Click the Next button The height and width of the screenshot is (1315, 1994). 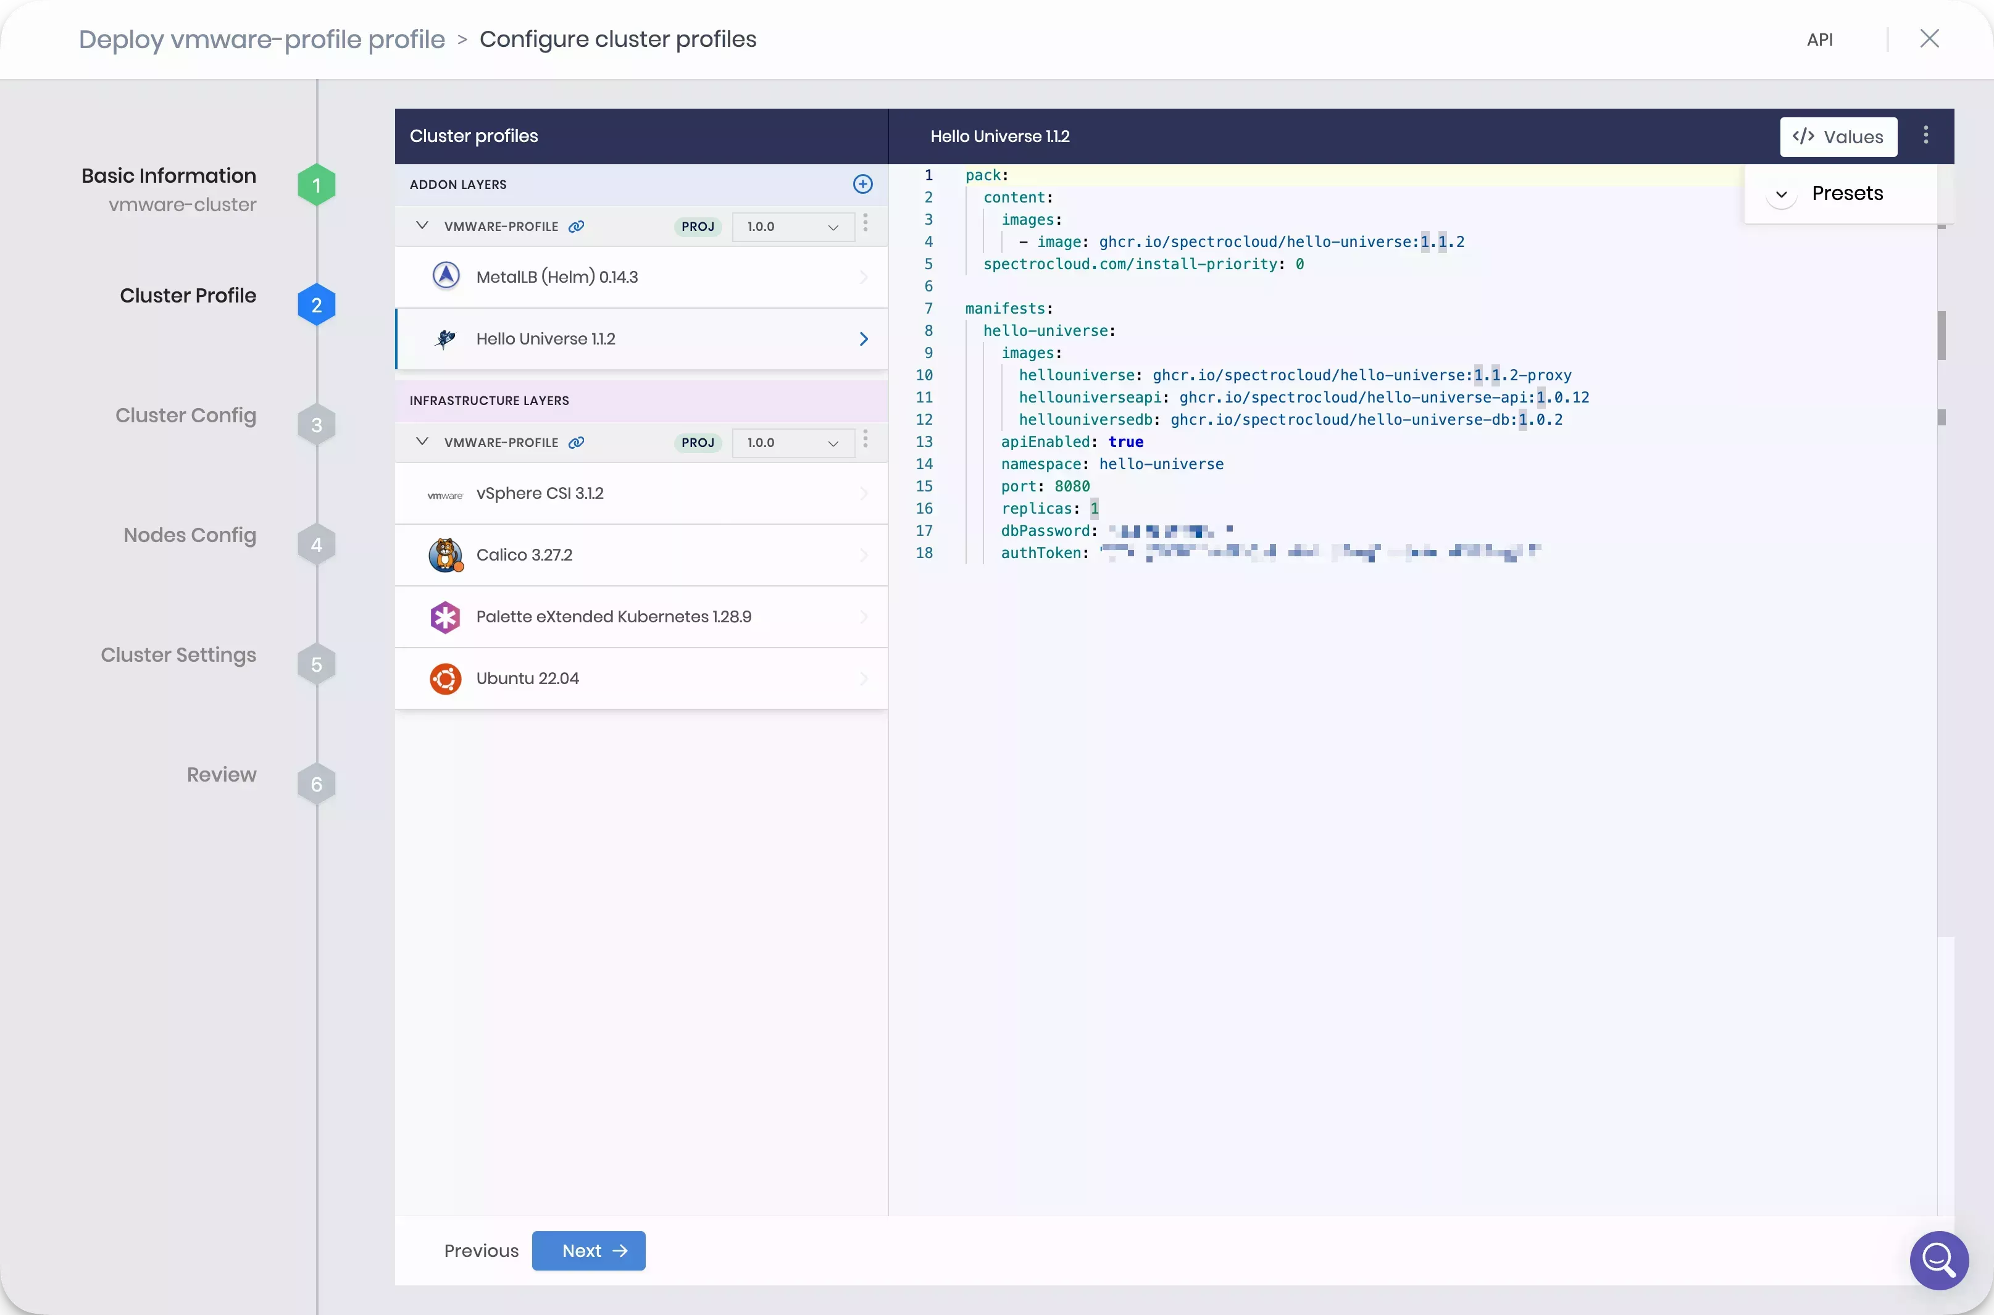coord(589,1250)
